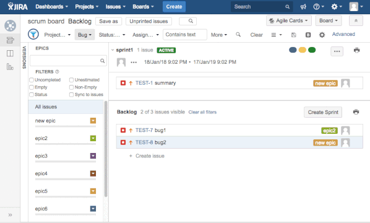Click the Contains text input field
The image size is (370, 223).
coord(185,35)
